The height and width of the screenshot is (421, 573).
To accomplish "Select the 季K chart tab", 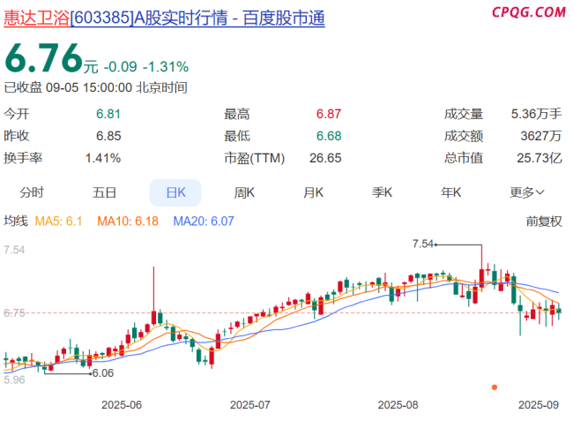I will click(x=382, y=192).
